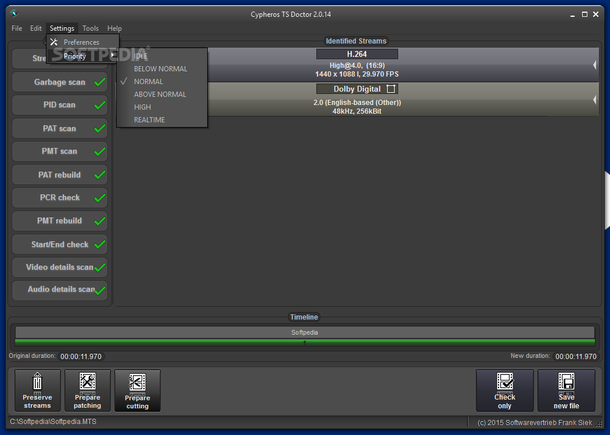Open the Edit menu

tap(36, 28)
